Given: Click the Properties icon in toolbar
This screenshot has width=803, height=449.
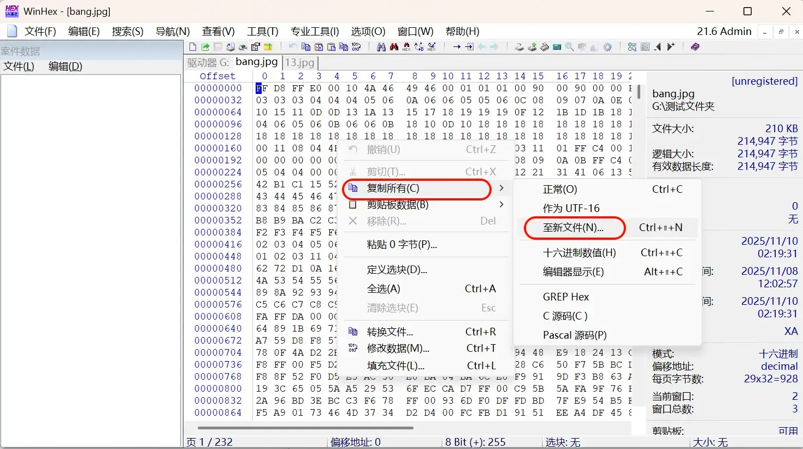Looking at the screenshot, I should click(255, 47).
